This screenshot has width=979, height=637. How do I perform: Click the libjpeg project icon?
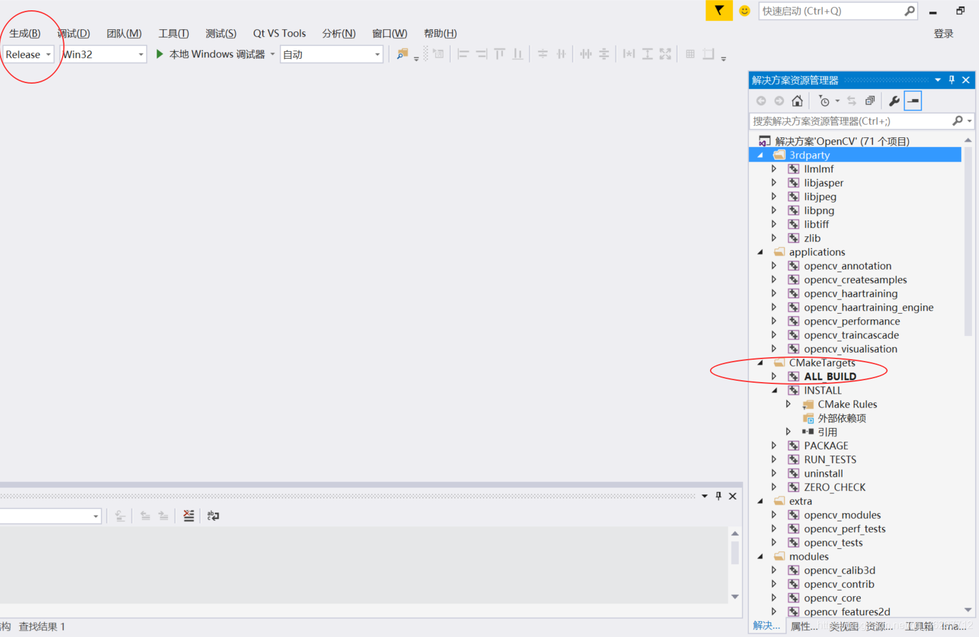[x=794, y=197]
